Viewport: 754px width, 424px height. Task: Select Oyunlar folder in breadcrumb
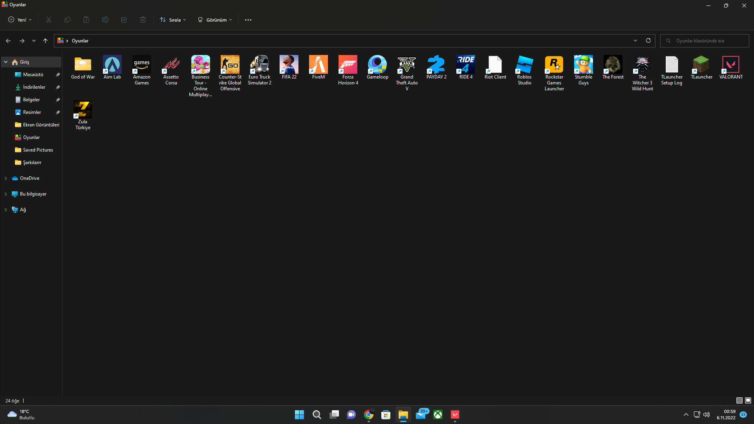point(80,40)
